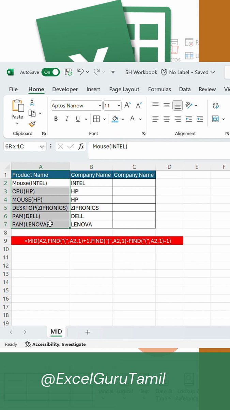230x410 pixels.
Task: Select the Format Painter brush
Action: 32,124
